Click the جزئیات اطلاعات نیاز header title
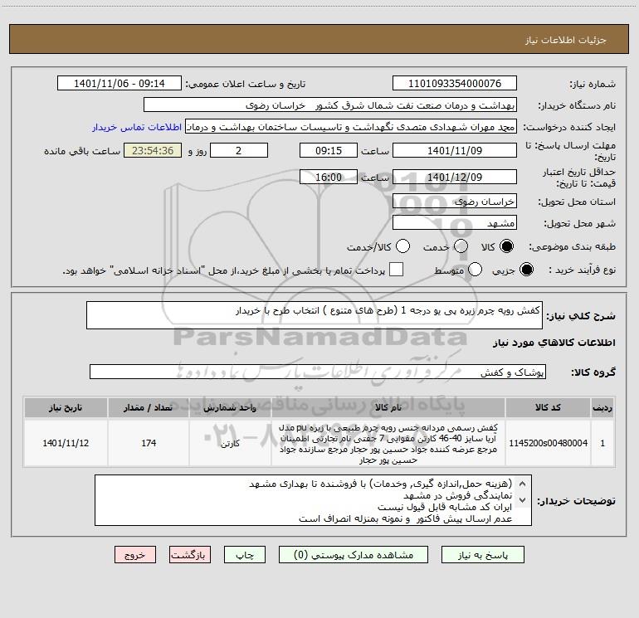This screenshot has height=618, width=639. [x=566, y=40]
